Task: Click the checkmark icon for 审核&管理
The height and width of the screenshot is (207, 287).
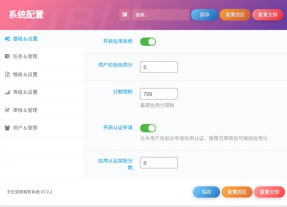Action: tap(7, 110)
